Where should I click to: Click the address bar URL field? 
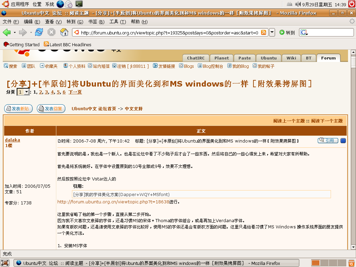click(x=169, y=32)
